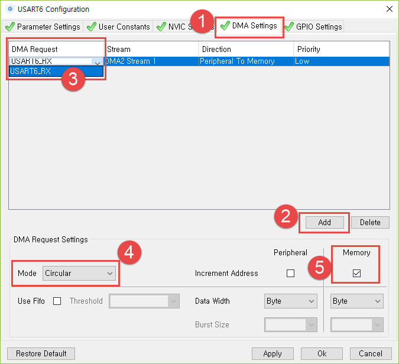Click the USART6 Configuration title bar icon

coord(10,9)
